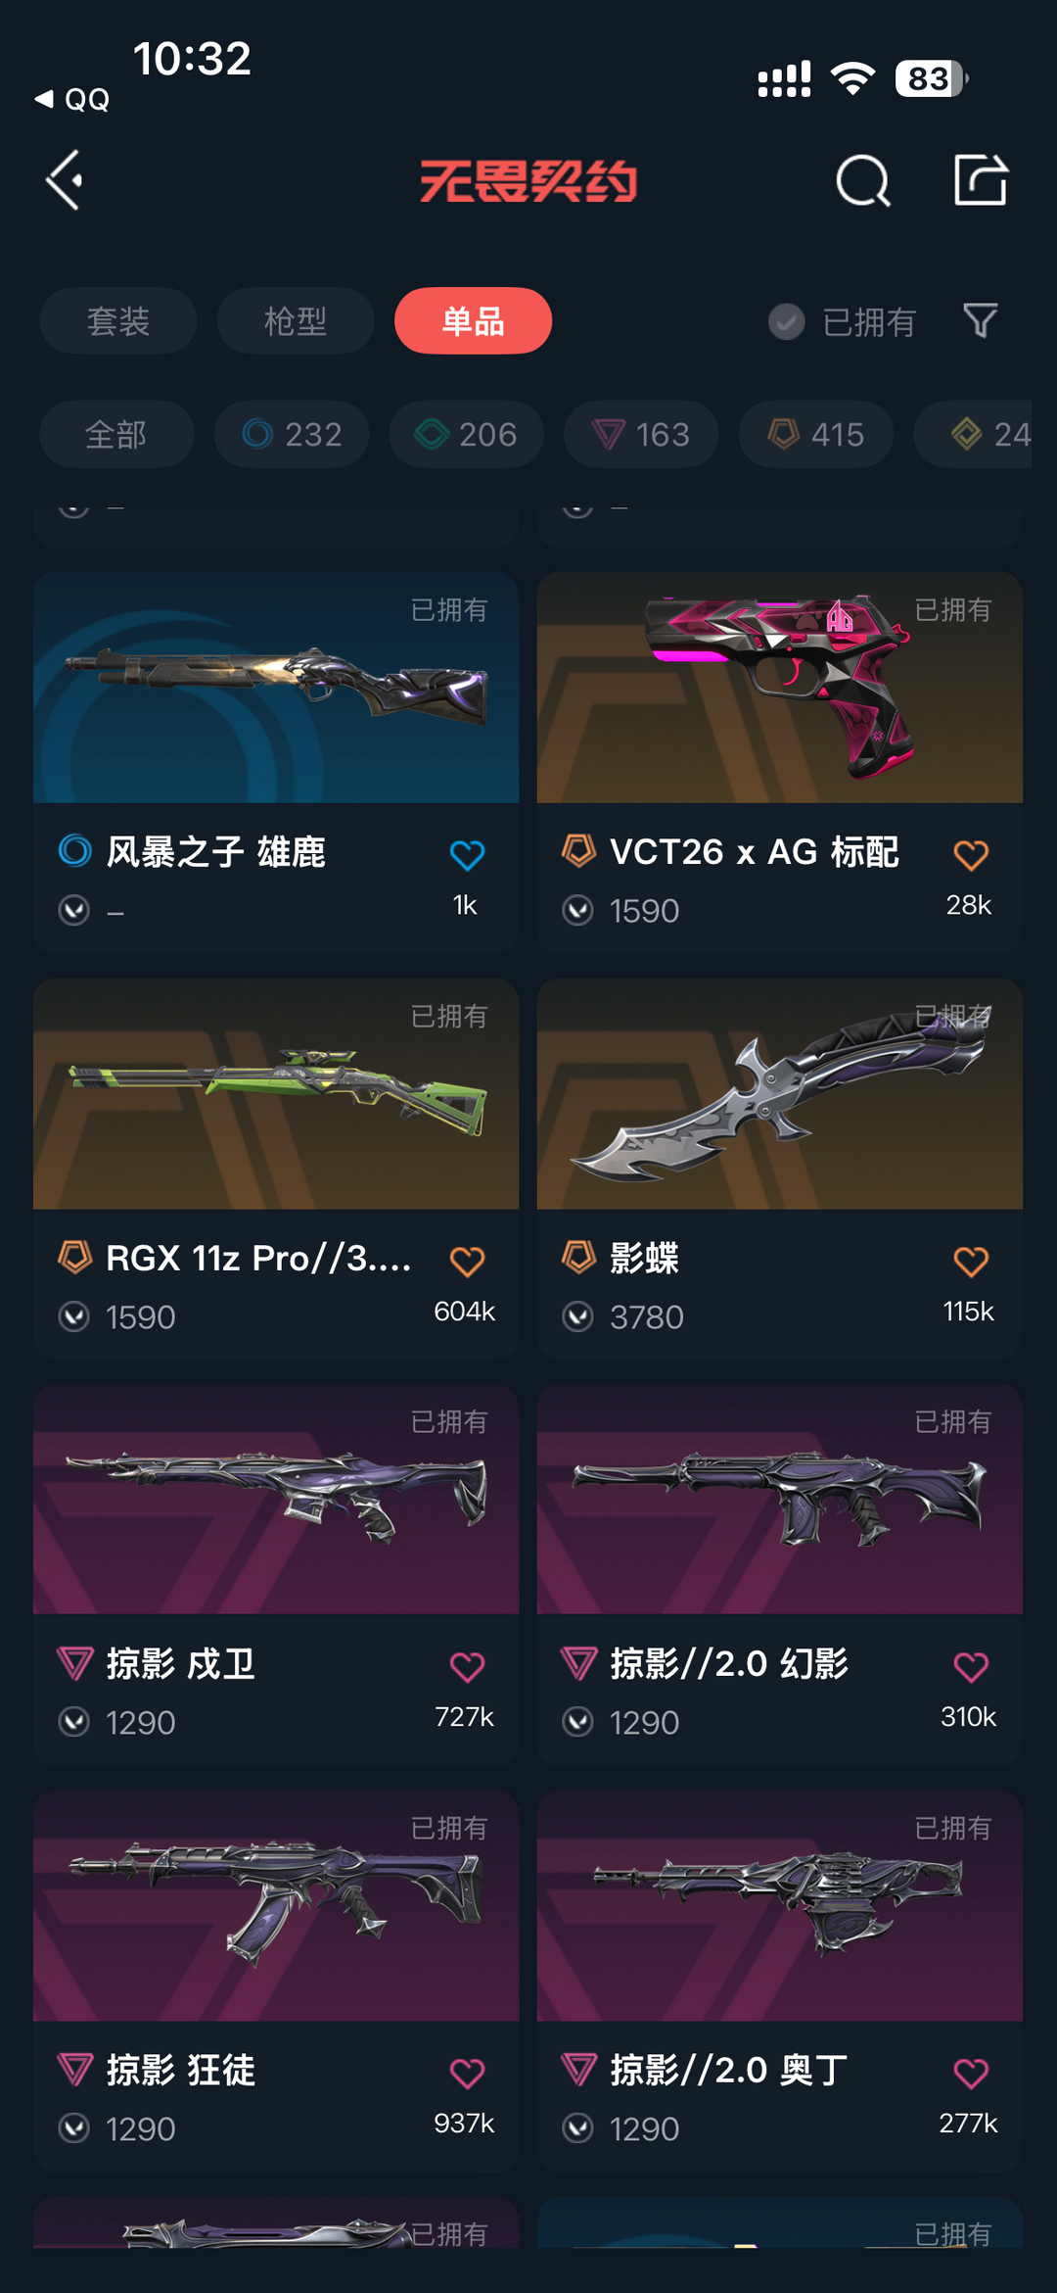
Task: Switch to the 套装 tab
Action: click(x=118, y=320)
